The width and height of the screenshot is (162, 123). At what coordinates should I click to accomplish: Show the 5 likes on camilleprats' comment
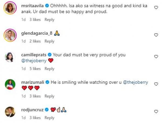coord(35,69)
